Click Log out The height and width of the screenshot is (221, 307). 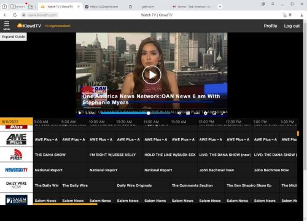pos(292,26)
